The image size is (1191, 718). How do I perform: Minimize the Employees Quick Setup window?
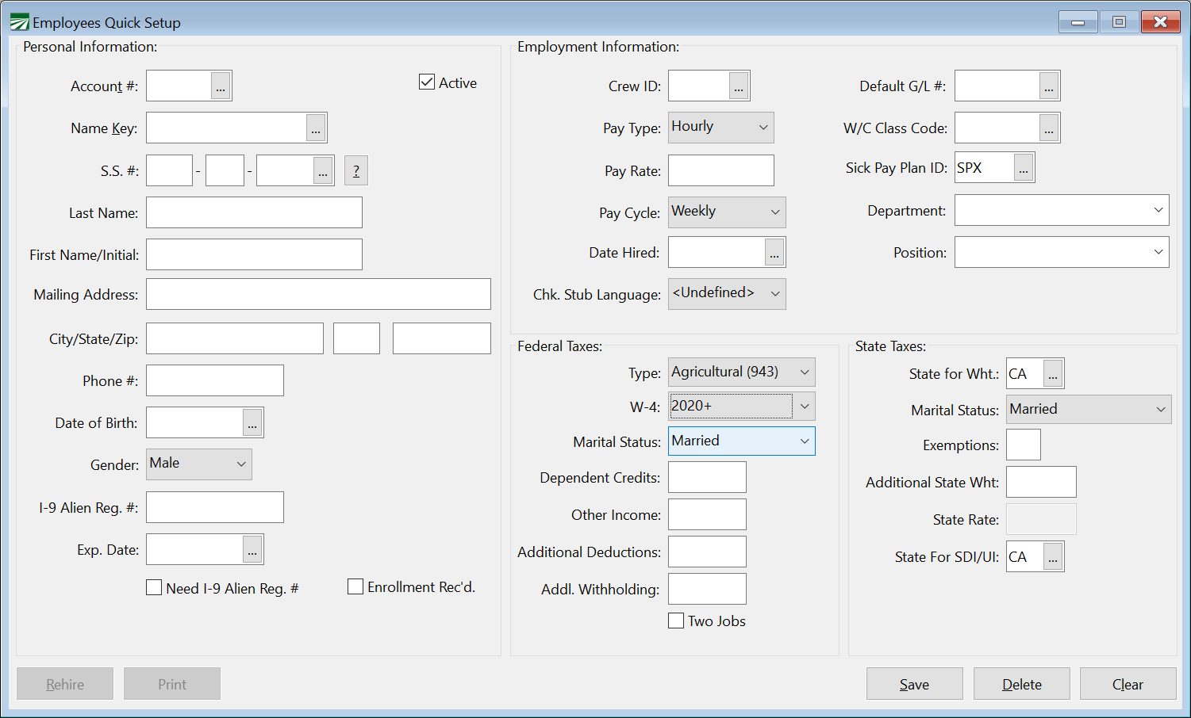pos(1078,22)
